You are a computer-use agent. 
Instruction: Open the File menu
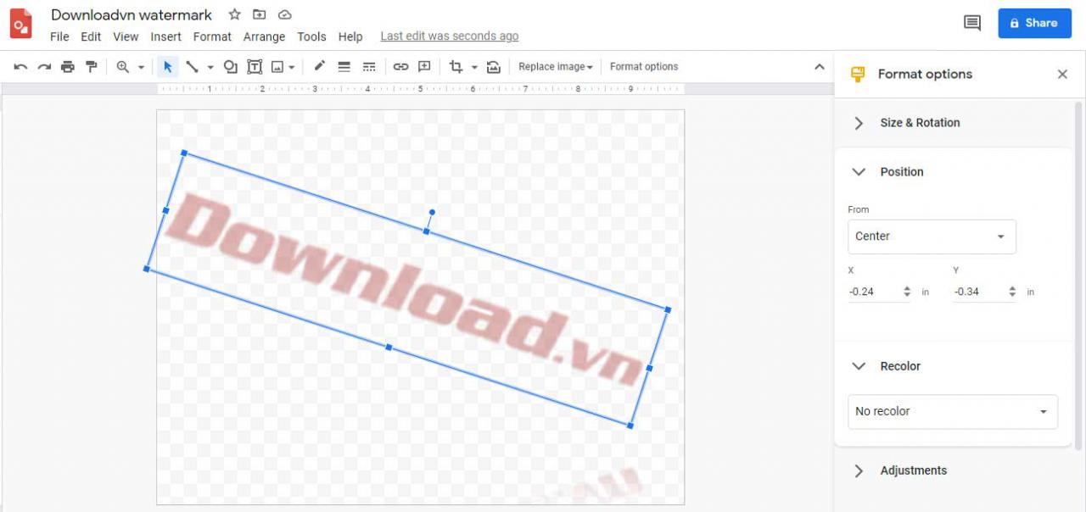click(x=59, y=36)
